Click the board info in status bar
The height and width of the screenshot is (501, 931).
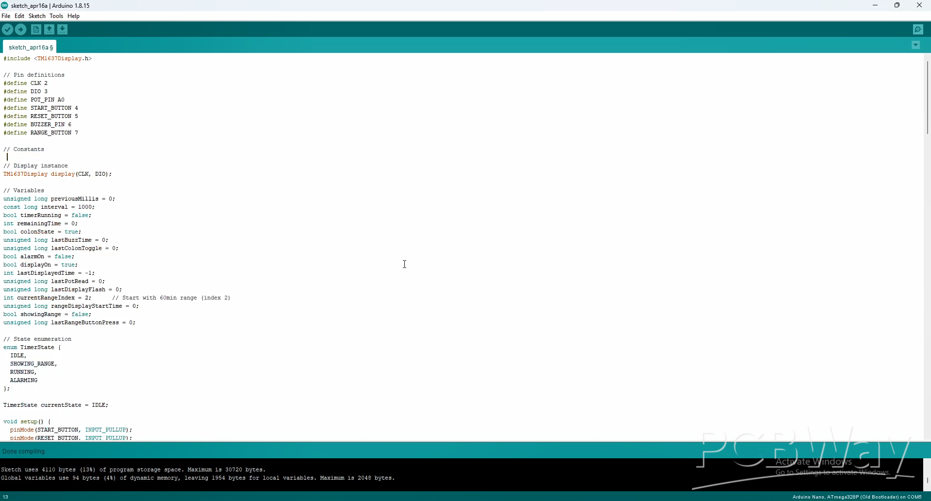pos(857,497)
